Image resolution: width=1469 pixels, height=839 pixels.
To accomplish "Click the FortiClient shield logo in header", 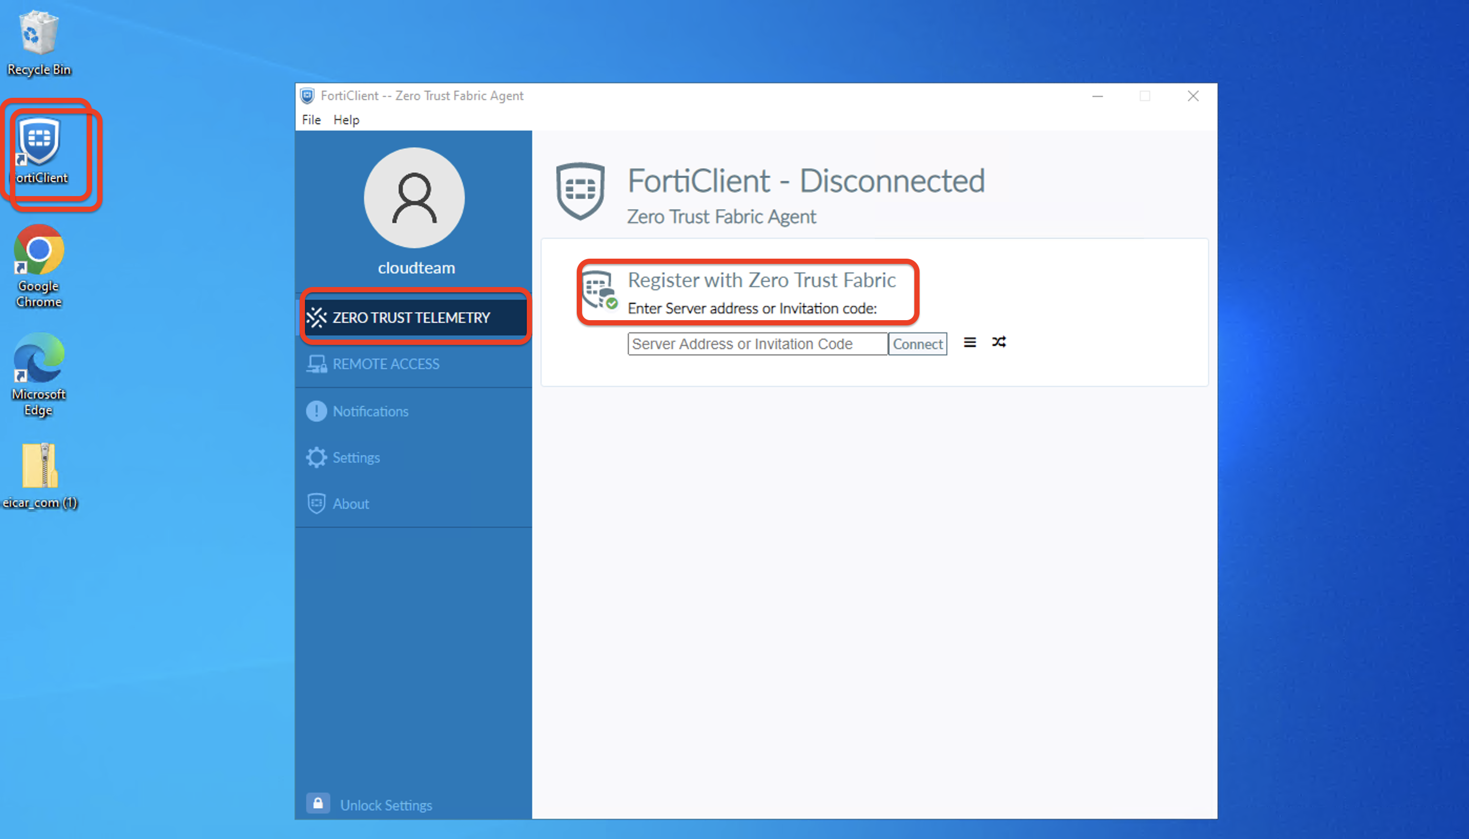I will [580, 191].
